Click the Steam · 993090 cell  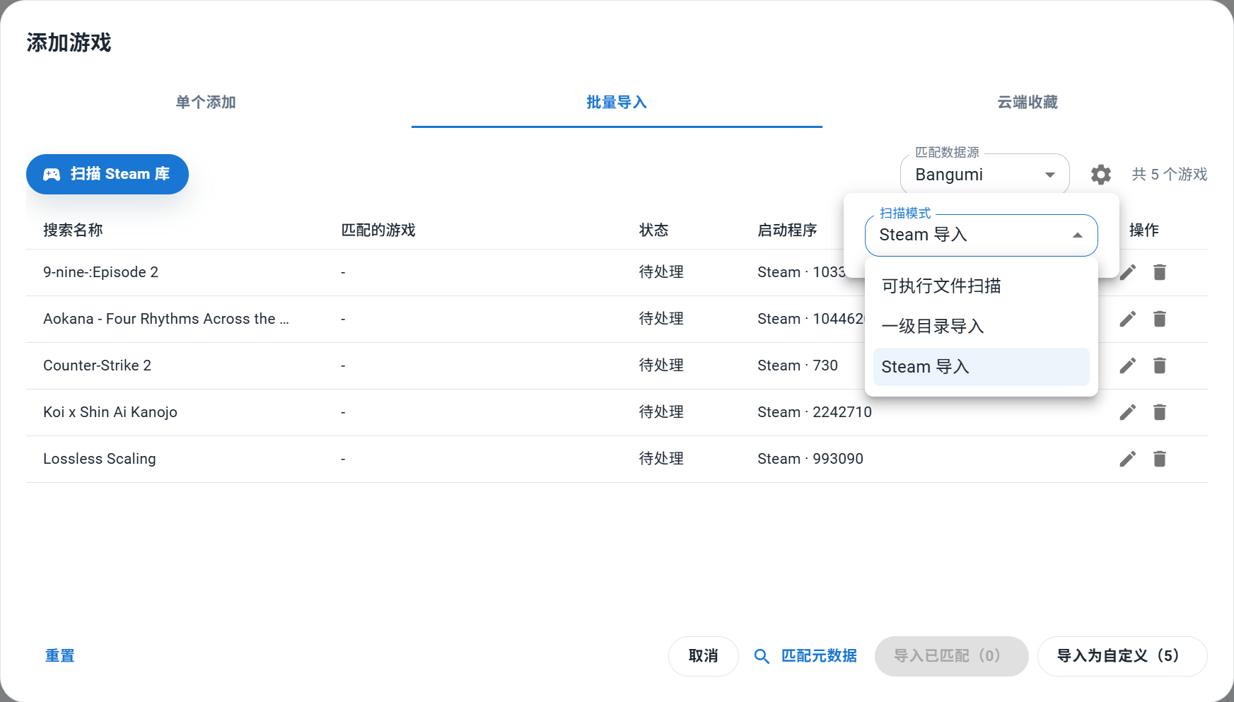[810, 459]
